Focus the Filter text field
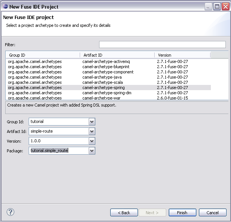Image resolution: width=231 pixels, height=222 pixels. 162,44
